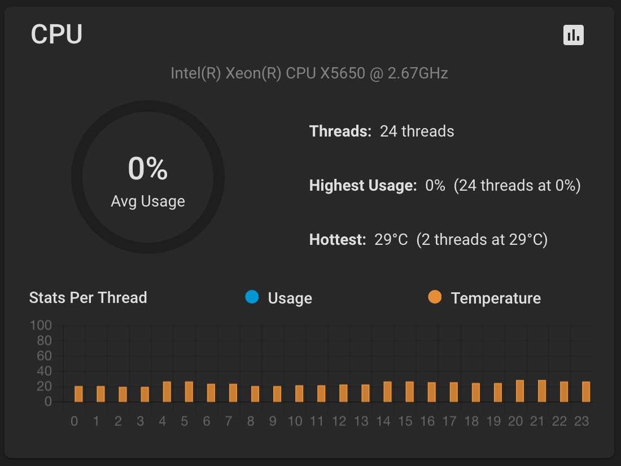Select the temperature bar for thread 0
This screenshot has height=466, width=621.
[78, 394]
